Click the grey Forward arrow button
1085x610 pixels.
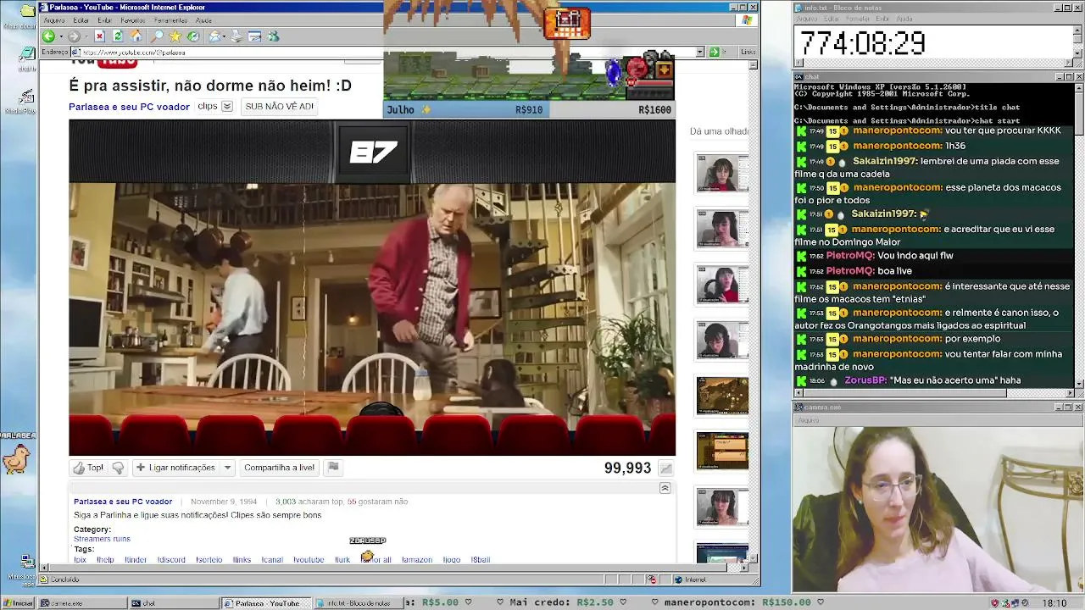[74, 36]
